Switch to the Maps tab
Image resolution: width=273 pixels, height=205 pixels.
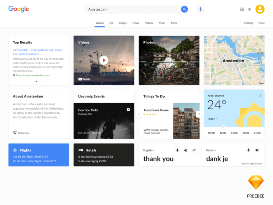pos(162,23)
